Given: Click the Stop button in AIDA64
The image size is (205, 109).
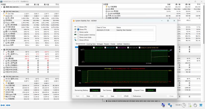Looking at the screenshot, I should click(88, 96).
